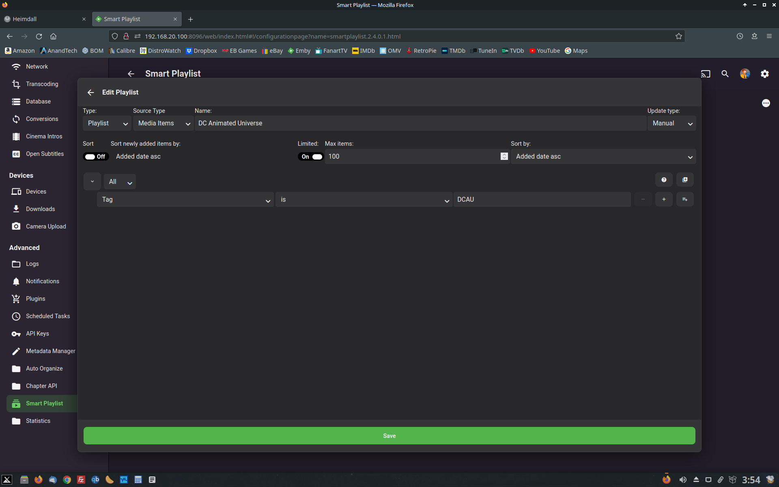The width and height of the screenshot is (779, 487).
Task: Open the Amazon bookmark
Action: pos(20,51)
